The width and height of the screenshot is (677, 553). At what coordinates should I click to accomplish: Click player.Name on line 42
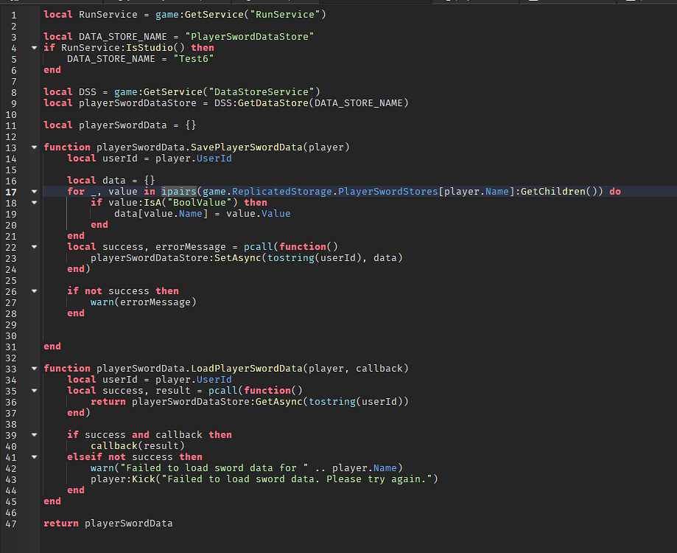coord(365,468)
